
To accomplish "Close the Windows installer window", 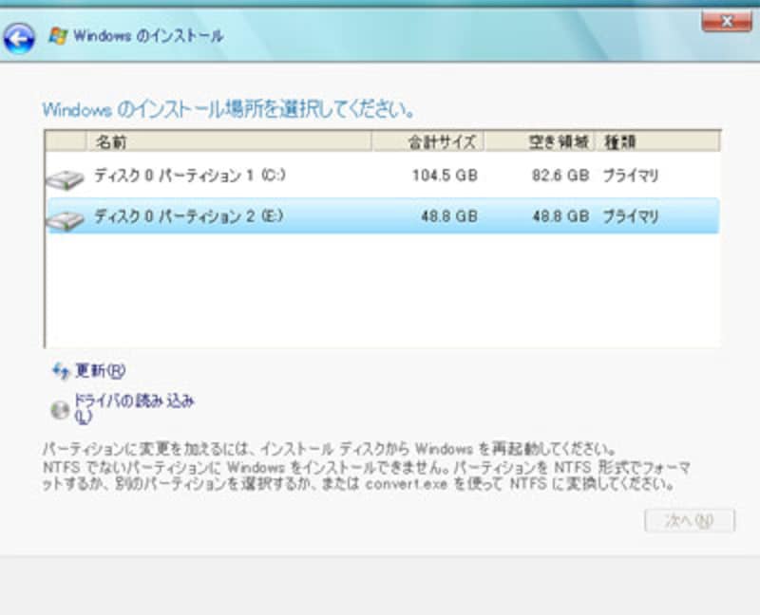I will 725,21.
